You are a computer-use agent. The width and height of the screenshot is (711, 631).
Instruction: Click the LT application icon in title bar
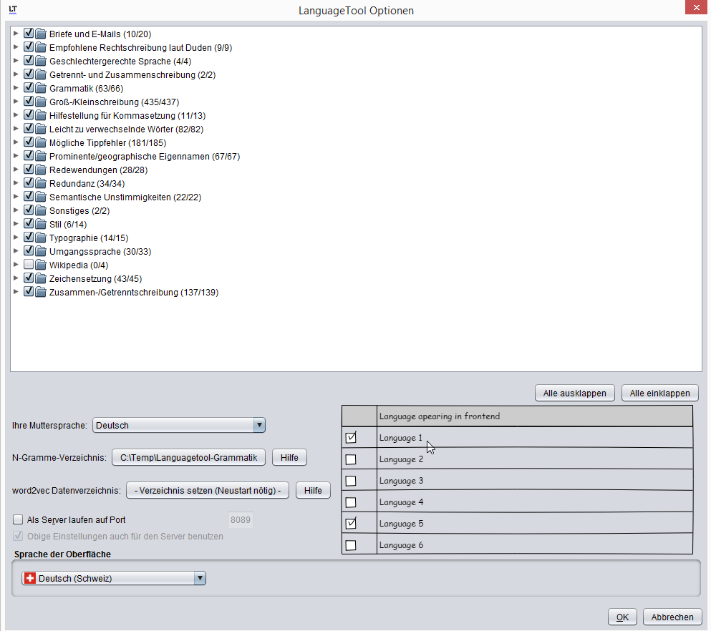point(13,9)
